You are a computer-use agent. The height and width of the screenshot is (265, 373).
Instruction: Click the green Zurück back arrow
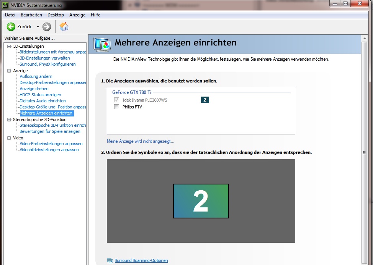pos(11,27)
